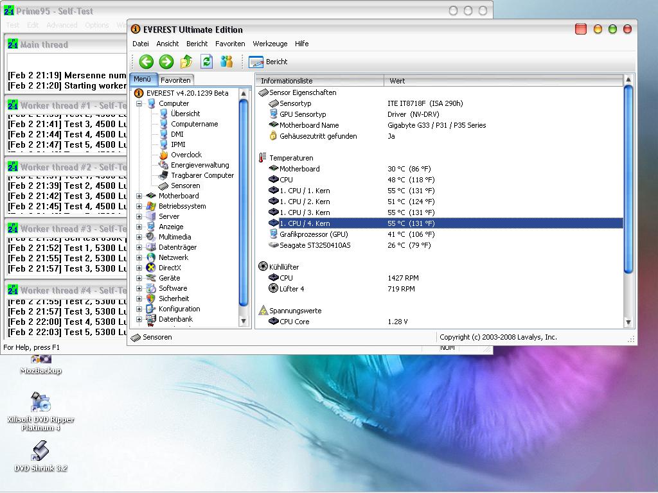Viewport: 658px width, 493px height.
Task: Expand the Anzeige tree node
Action: (x=139, y=227)
